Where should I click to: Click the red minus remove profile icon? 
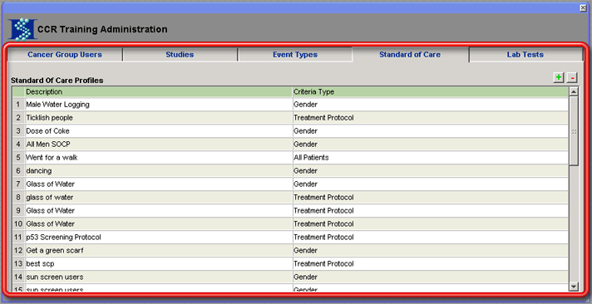(x=572, y=78)
